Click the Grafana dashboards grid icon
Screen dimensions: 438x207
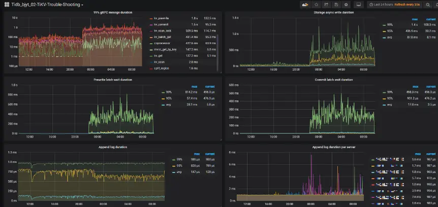click(7, 5)
